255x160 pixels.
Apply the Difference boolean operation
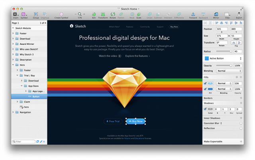point(179,14)
